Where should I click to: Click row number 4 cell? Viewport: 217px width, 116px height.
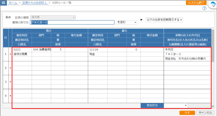point(6,96)
